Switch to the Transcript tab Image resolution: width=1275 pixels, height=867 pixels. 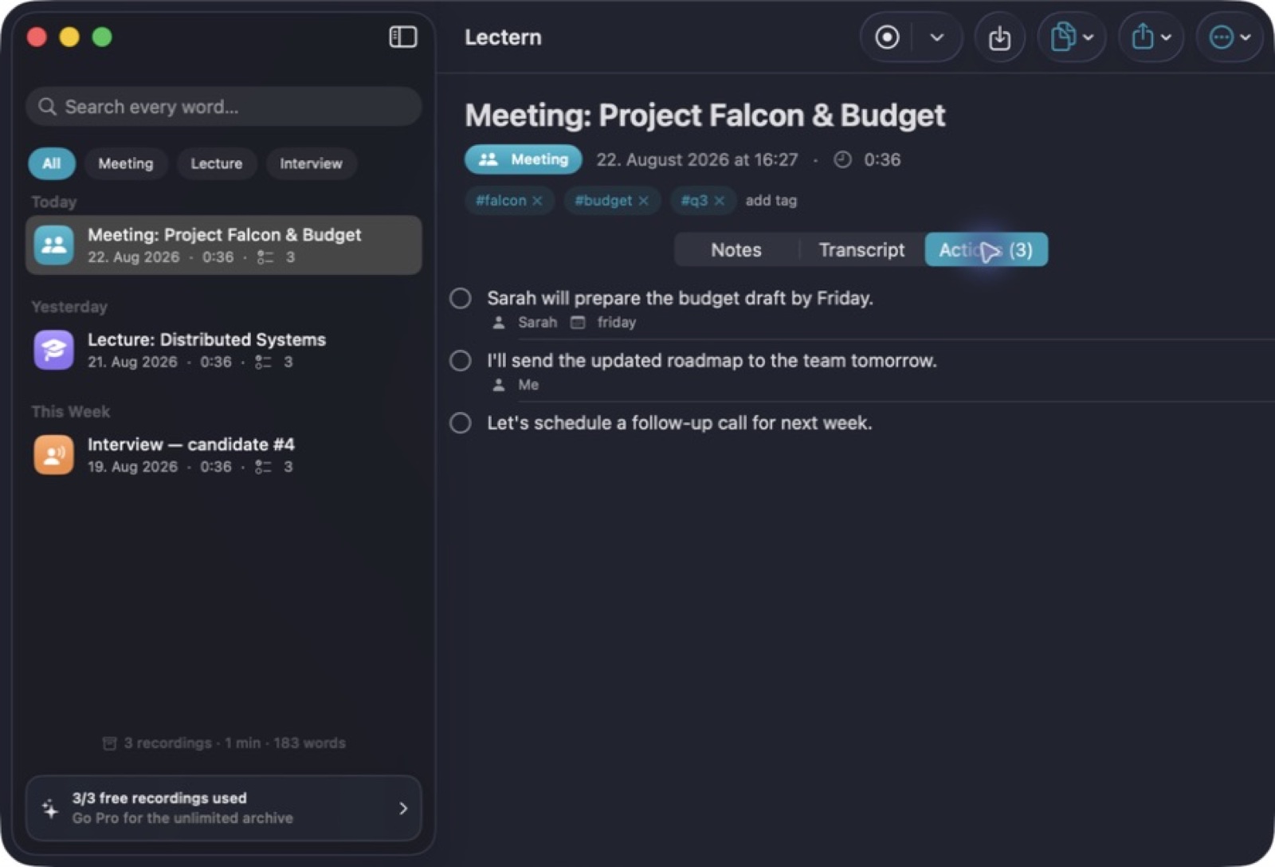[861, 250]
